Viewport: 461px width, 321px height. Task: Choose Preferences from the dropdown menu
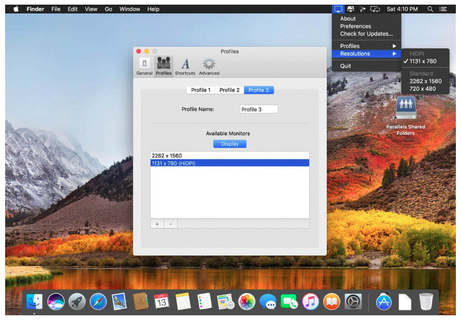tap(367, 26)
